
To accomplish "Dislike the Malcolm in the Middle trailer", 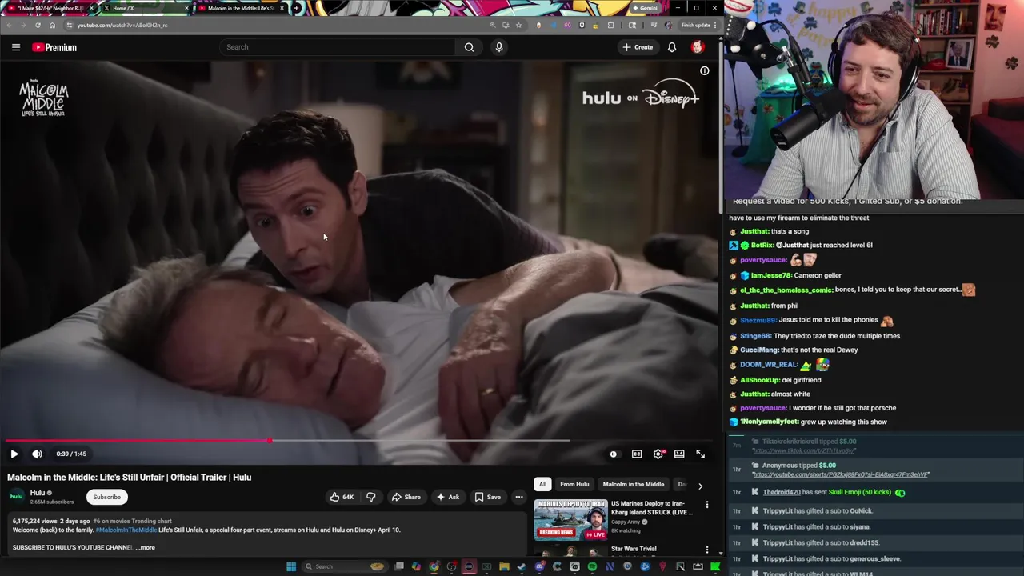I will point(370,497).
